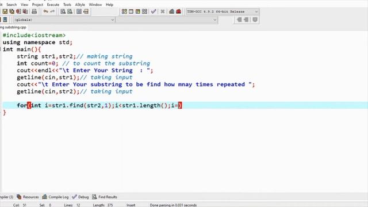
Task: Click the Find magnifier icon
Action: click(x=63, y=11)
